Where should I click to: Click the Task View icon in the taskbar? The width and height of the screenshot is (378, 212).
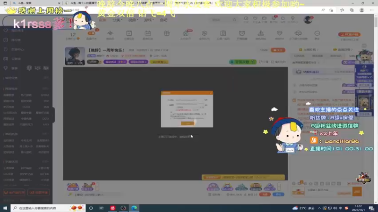(102, 208)
